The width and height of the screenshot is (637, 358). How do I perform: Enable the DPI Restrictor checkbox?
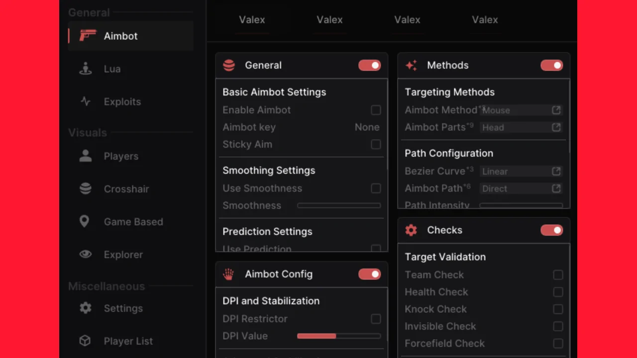pos(376,319)
